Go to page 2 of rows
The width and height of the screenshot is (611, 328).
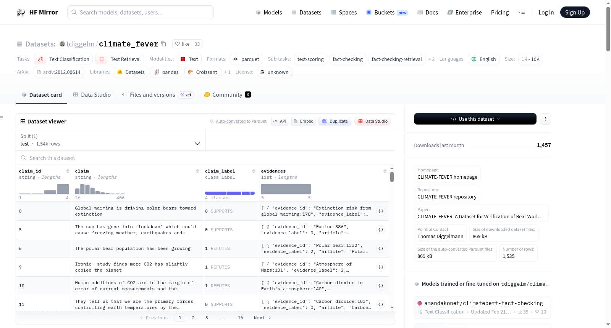pos(193,318)
